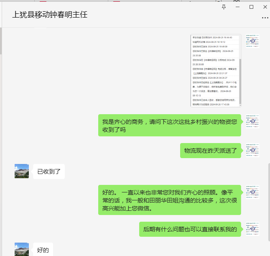Click the last "好的" reply bubble
This screenshot has height=256, width=270.
43,250
